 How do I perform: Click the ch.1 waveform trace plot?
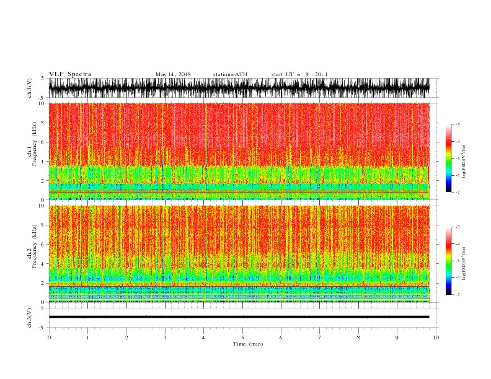pos(239,88)
